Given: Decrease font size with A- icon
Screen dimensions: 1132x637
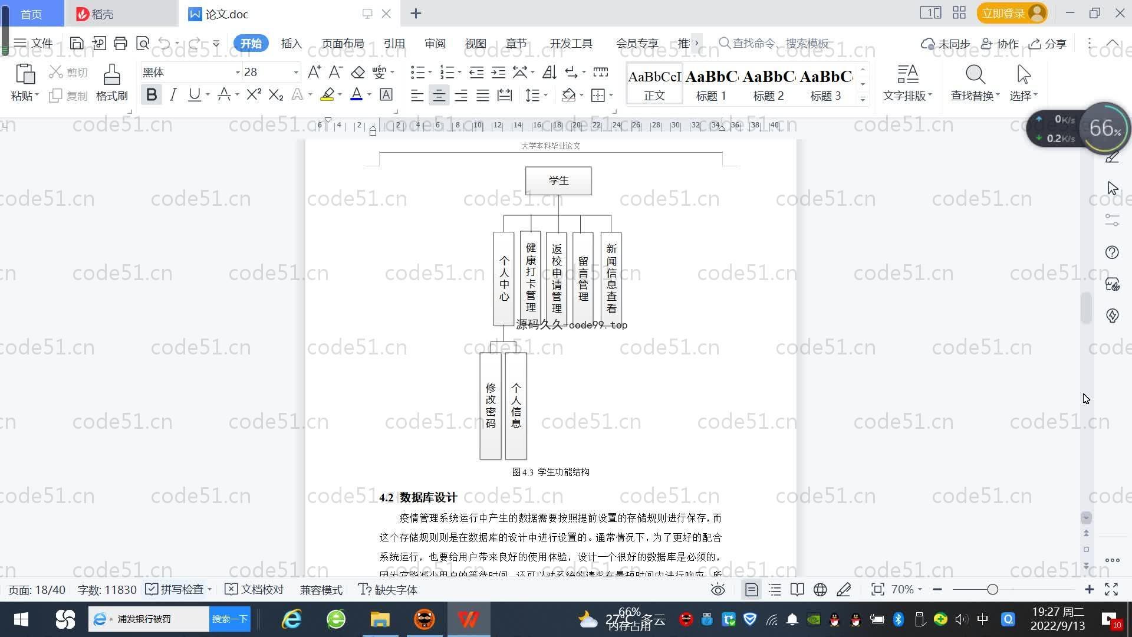Looking at the screenshot, I should click(x=335, y=72).
